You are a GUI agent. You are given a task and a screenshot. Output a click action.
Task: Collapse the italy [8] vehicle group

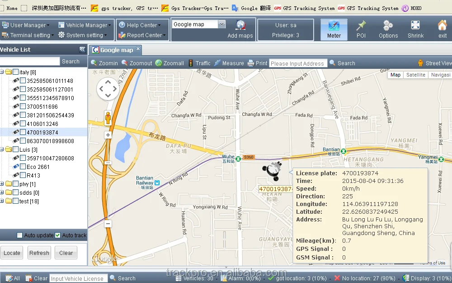[4, 72]
